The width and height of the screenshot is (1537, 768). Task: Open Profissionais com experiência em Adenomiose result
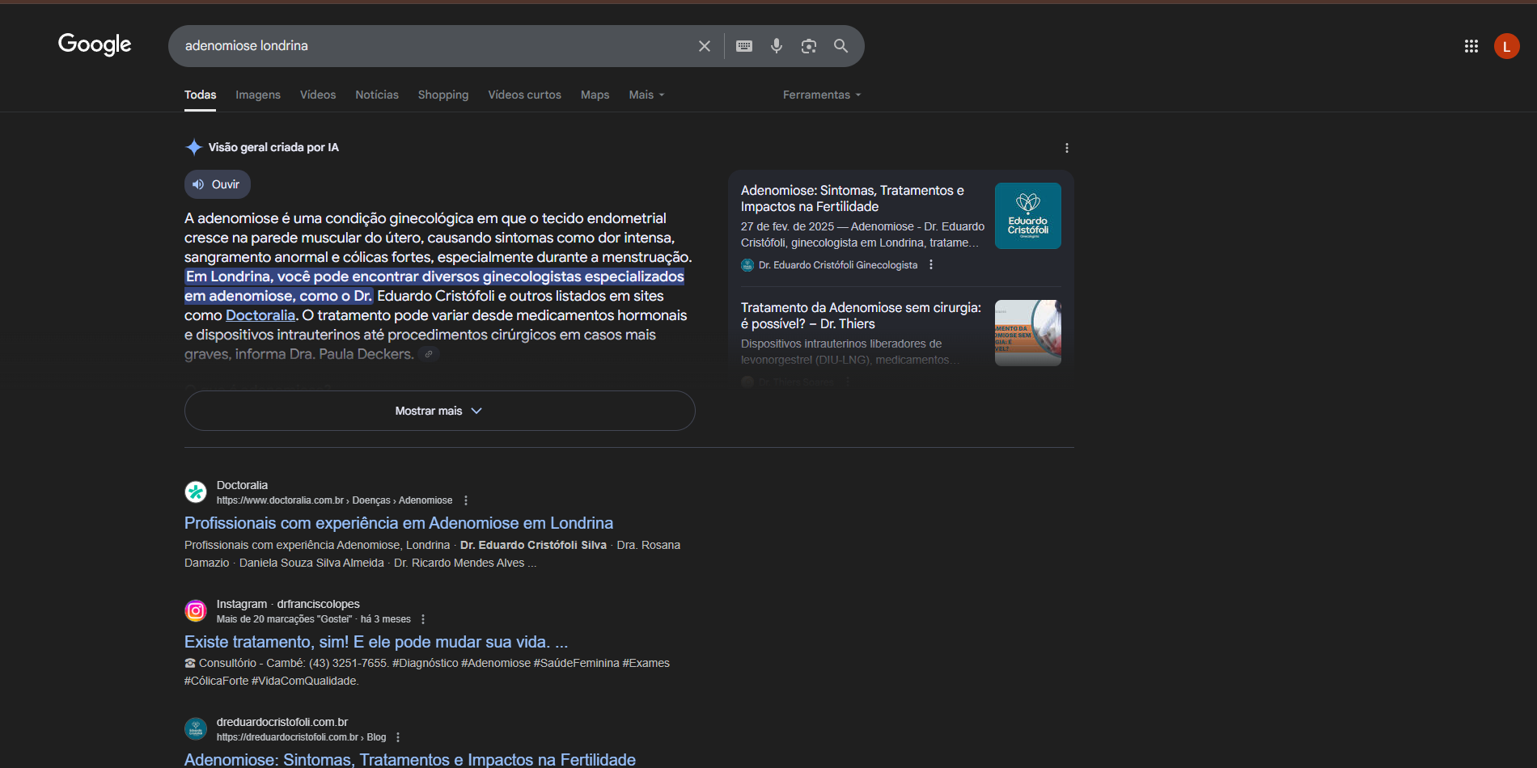(x=399, y=523)
